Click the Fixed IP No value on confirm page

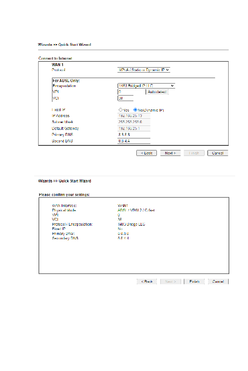(x=120, y=229)
